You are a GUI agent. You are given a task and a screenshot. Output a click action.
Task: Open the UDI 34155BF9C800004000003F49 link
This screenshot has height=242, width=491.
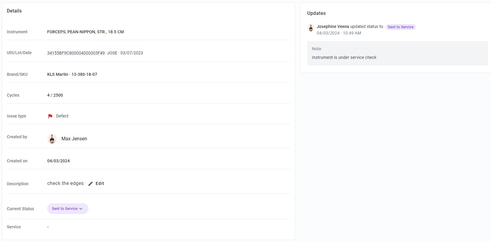click(76, 53)
